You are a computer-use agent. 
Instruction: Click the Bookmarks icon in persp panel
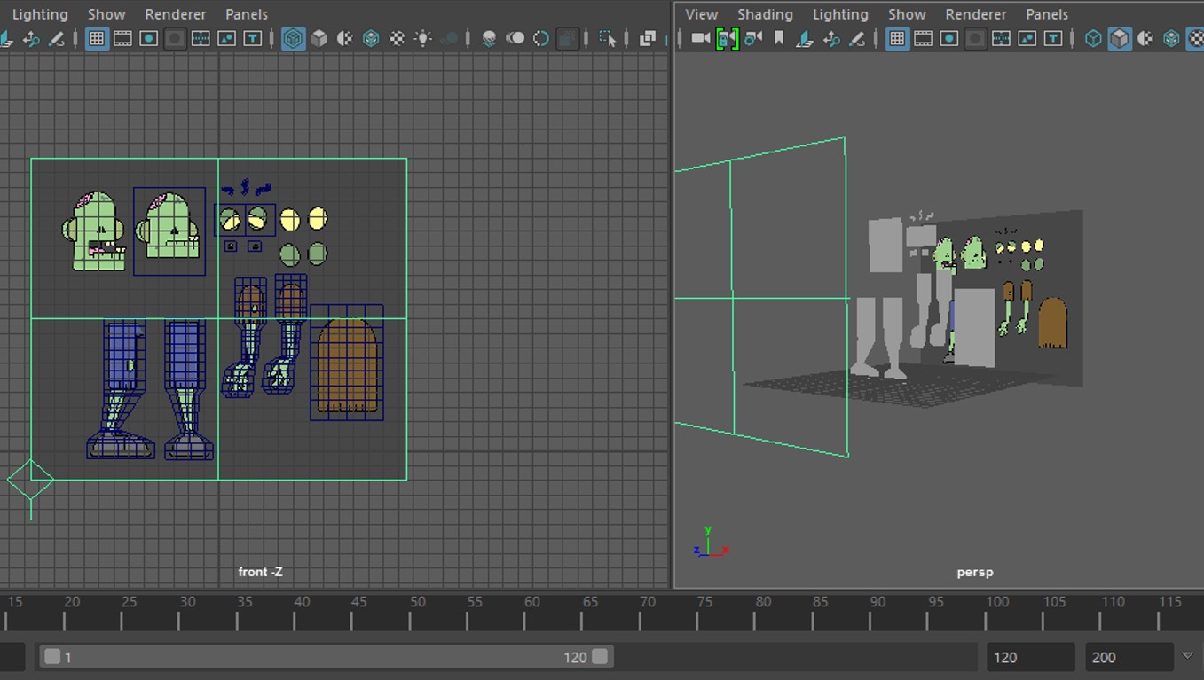pyautogui.click(x=779, y=39)
